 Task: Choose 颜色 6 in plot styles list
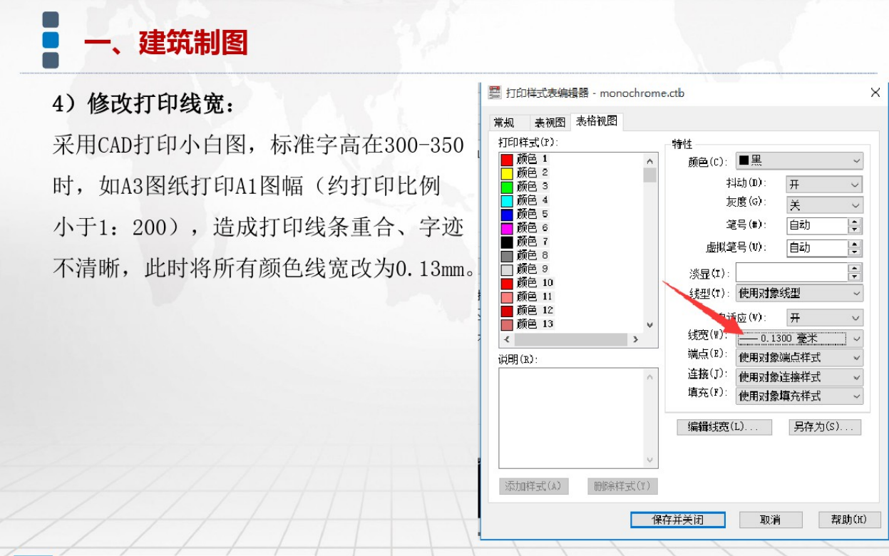click(525, 227)
